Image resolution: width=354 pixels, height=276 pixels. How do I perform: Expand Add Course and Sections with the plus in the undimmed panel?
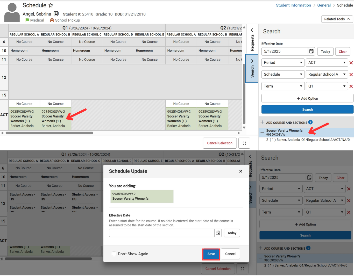pos(262,122)
